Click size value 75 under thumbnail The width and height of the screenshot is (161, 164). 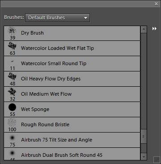(x=13, y=145)
